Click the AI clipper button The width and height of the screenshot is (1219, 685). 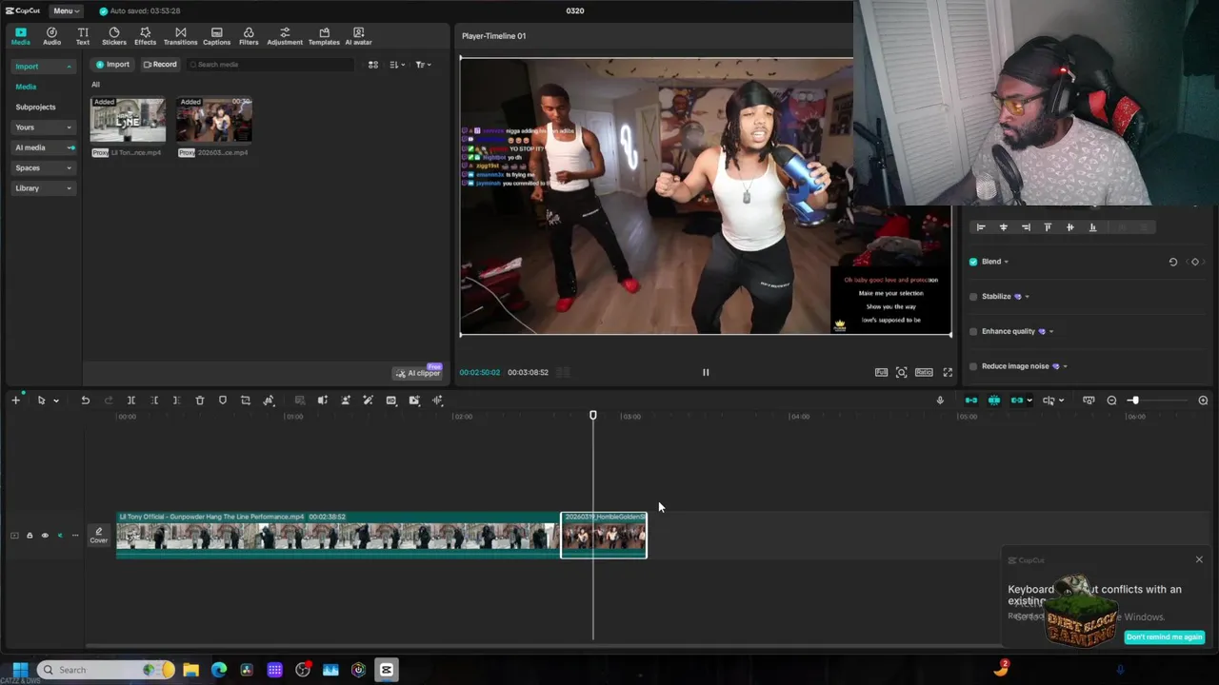coord(418,373)
